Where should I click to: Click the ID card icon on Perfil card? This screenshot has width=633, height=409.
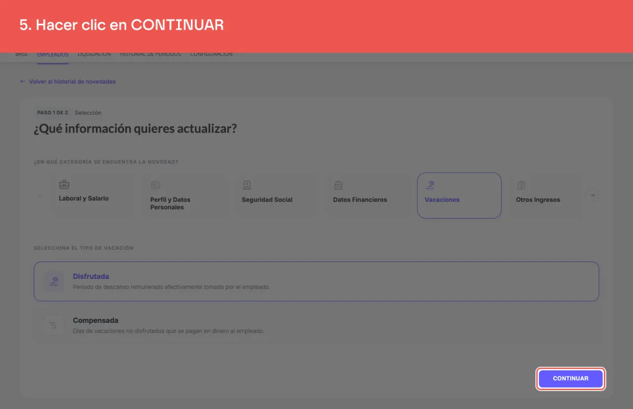coord(156,185)
